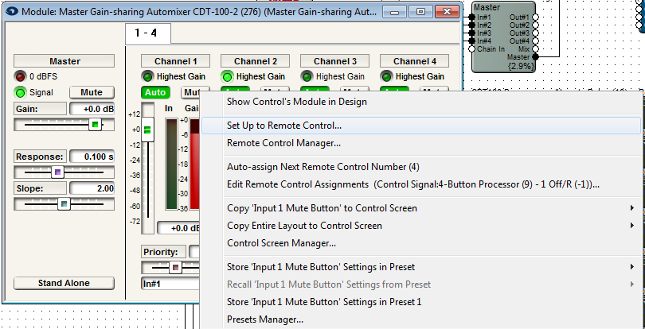Click Channel 1 vertical gain fader
This screenshot has height=329, width=645.
pos(147,130)
